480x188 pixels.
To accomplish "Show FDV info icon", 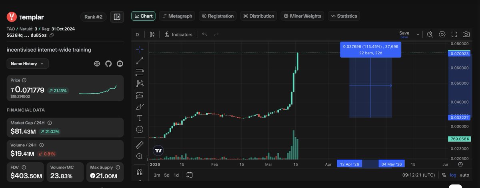I will [24, 167].
